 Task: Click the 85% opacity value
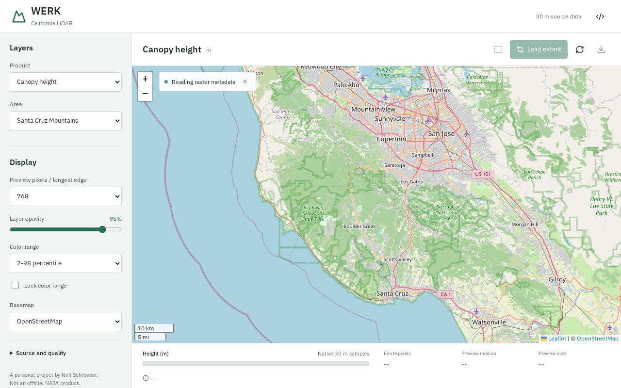pyautogui.click(x=115, y=219)
